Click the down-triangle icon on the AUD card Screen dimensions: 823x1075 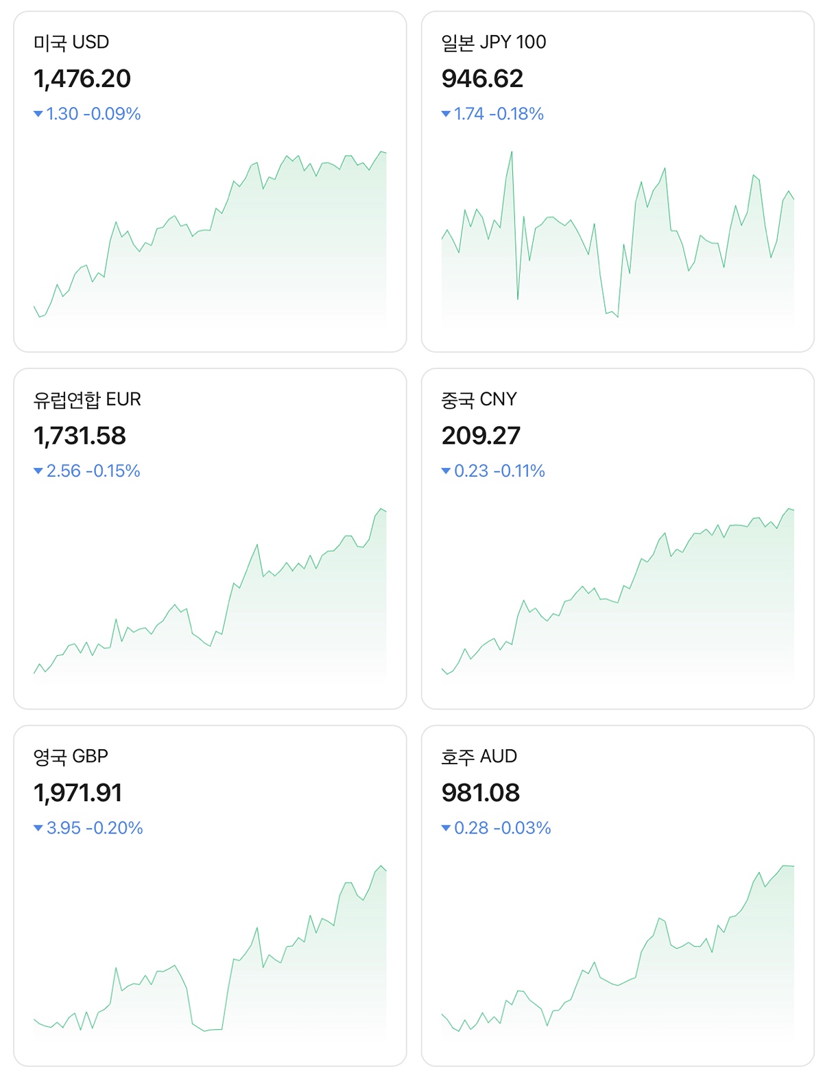446,828
